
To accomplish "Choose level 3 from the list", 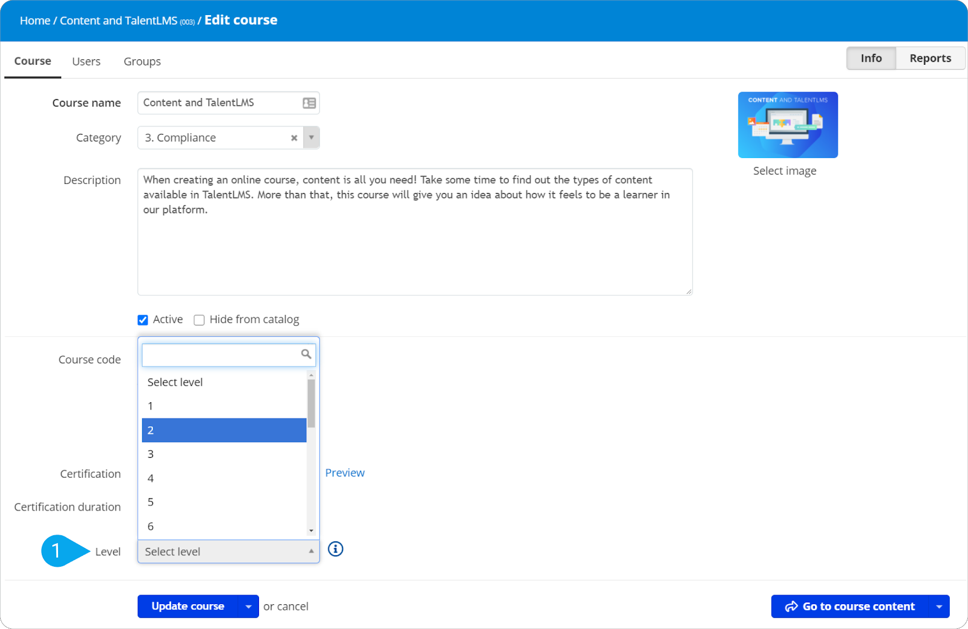I will [224, 454].
